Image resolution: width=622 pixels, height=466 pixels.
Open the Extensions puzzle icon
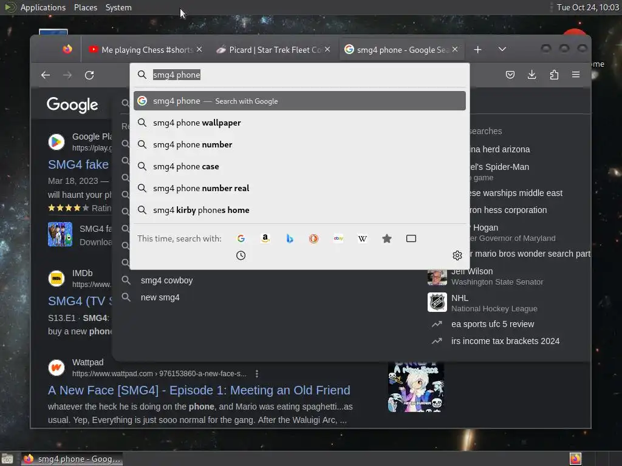pos(554,75)
